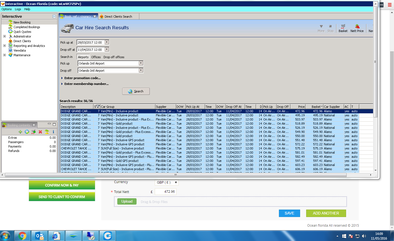Close the Book. ref.: <none> tab

pyautogui.click(x=95, y=17)
